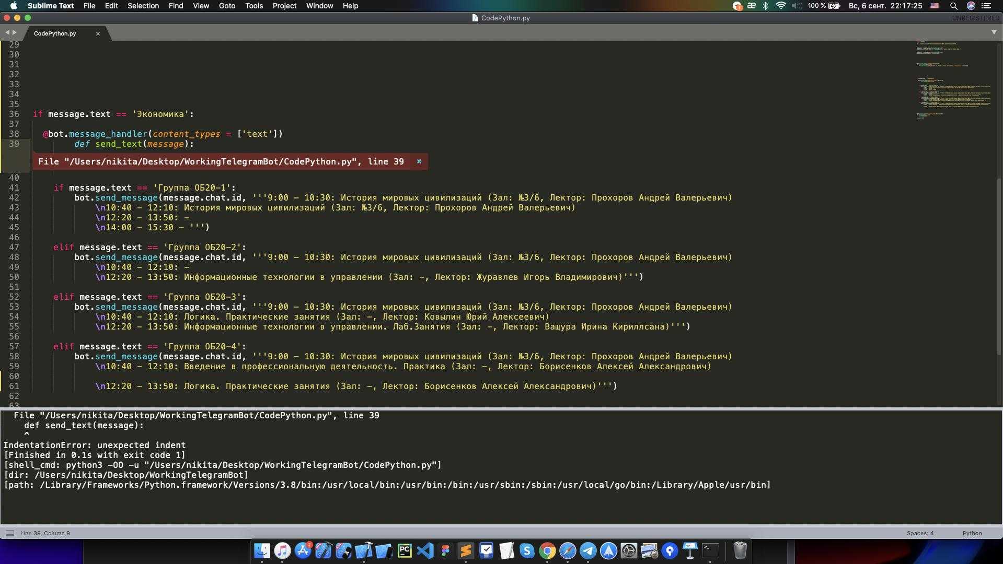Open the Tools menu

[254, 6]
